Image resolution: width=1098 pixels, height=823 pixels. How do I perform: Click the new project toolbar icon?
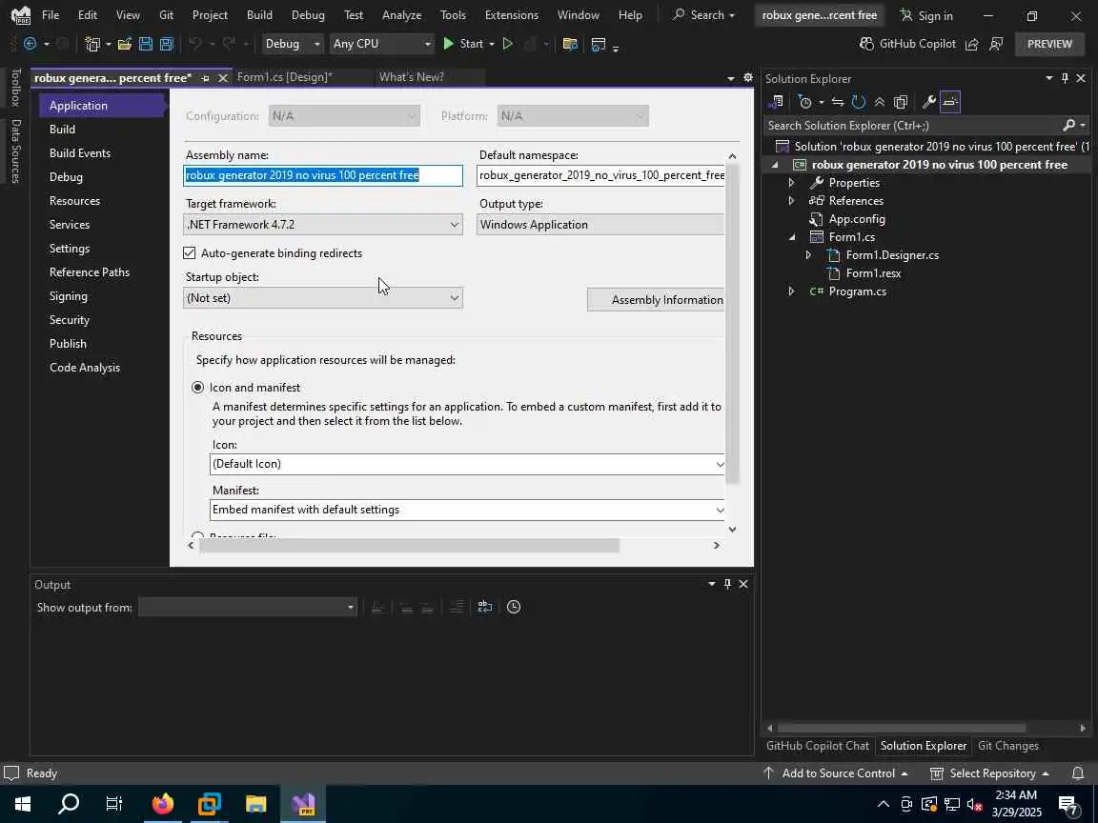coord(92,44)
